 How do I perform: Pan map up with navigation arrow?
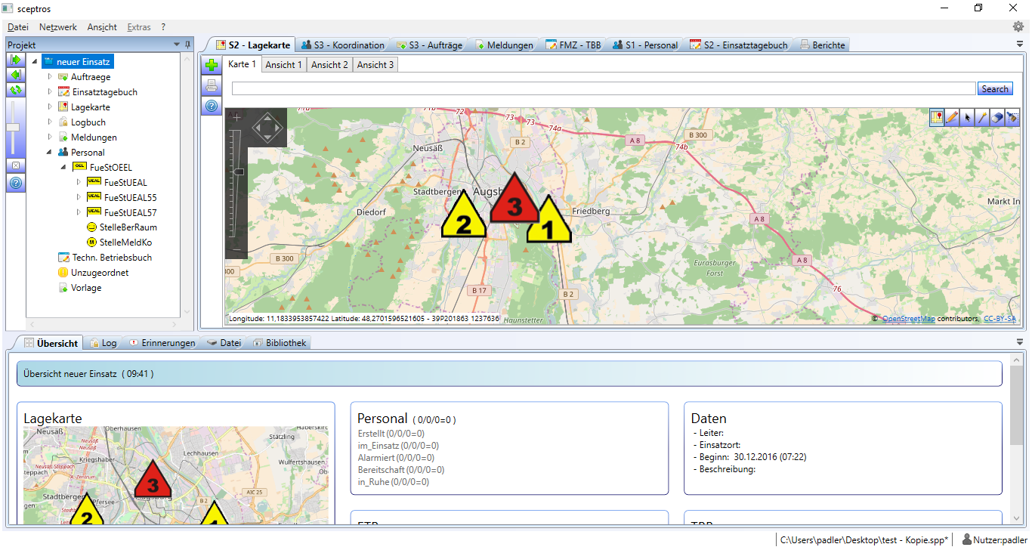[x=268, y=117]
